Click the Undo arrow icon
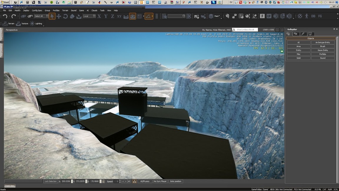 [5, 16]
